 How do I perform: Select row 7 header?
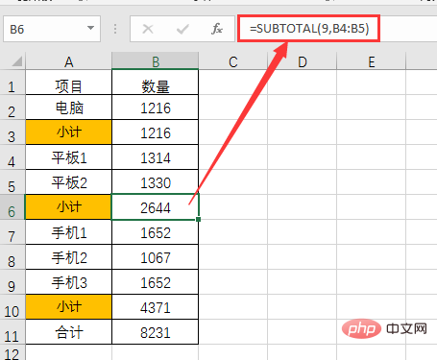click(12, 232)
